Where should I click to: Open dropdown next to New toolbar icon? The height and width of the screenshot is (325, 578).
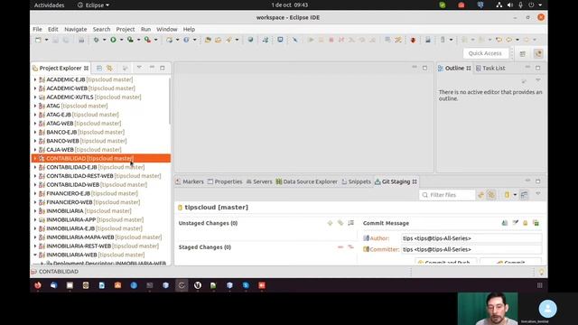pyautogui.click(x=46, y=40)
